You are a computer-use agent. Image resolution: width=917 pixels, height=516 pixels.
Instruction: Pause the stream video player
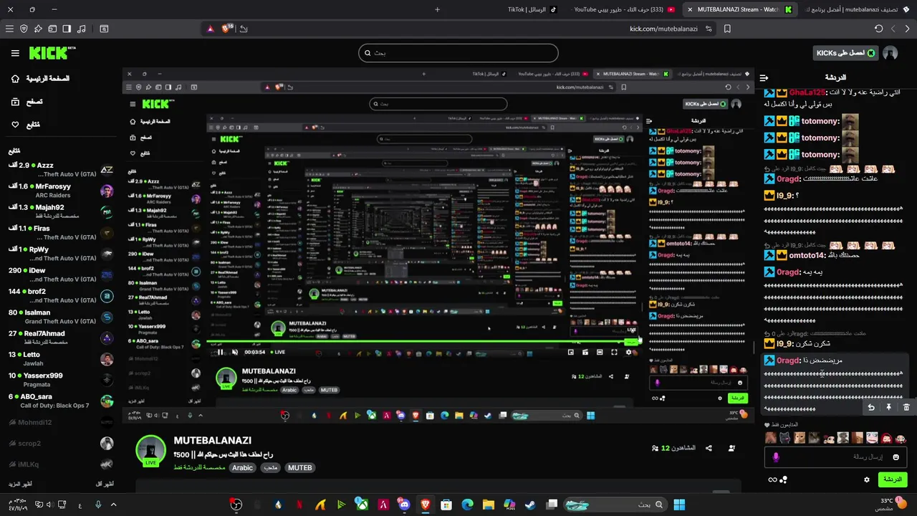pyautogui.click(x=220, y=352)
